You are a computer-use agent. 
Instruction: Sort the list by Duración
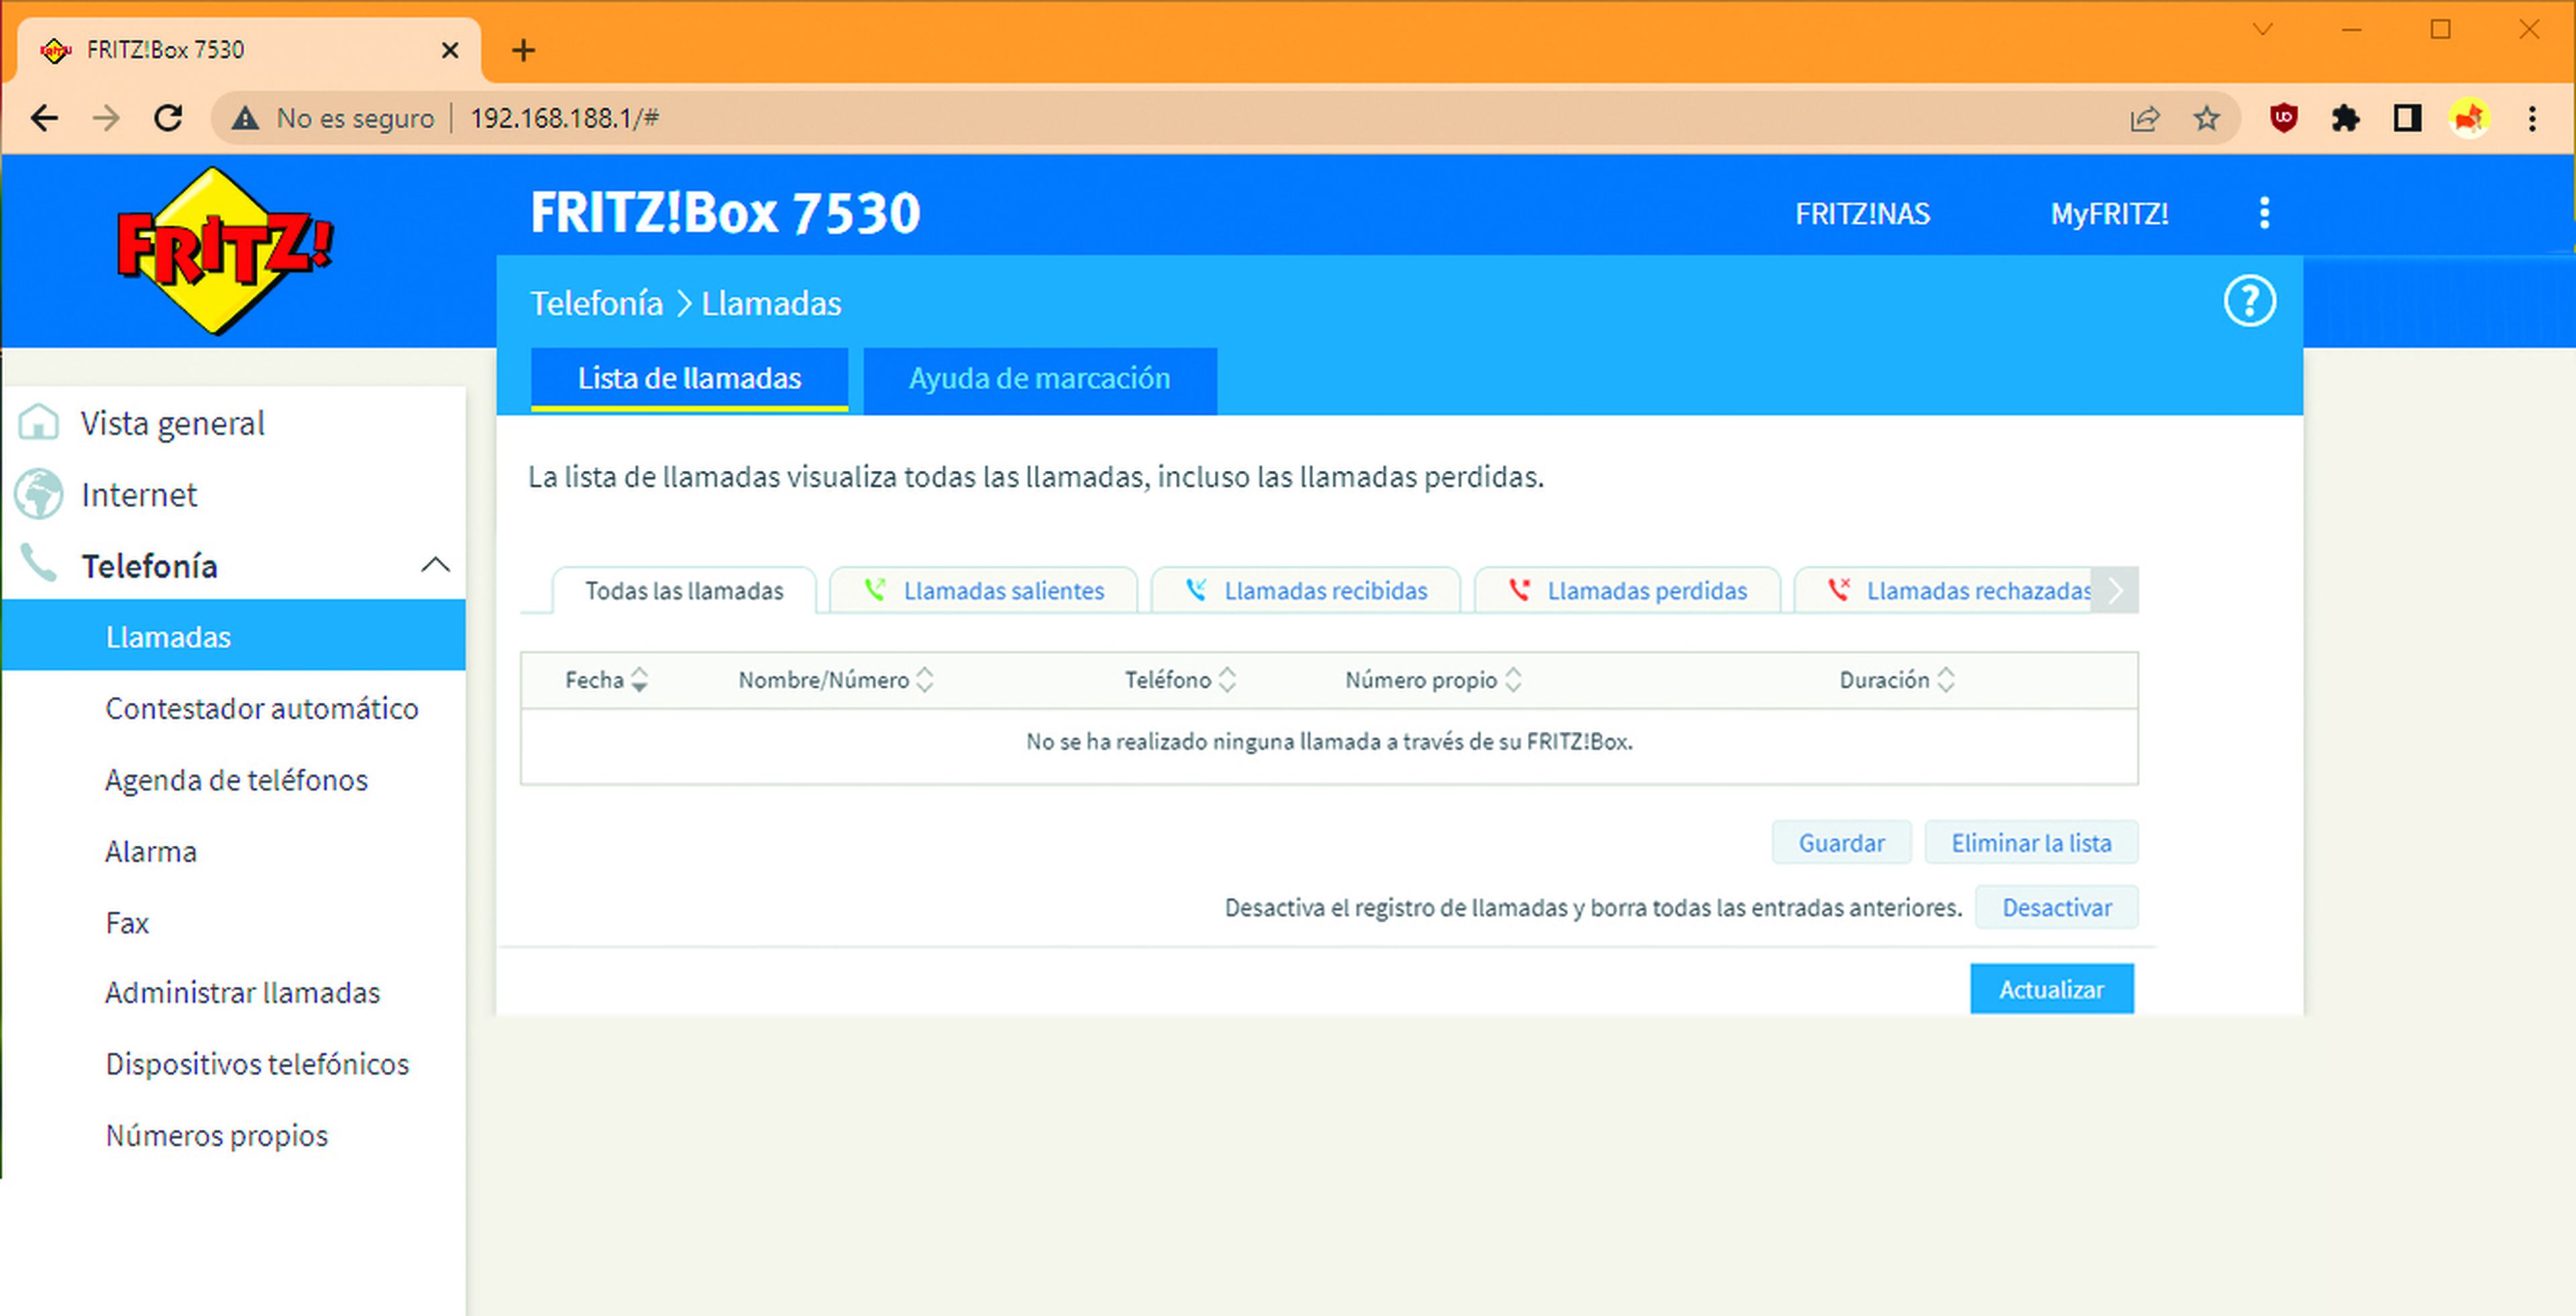pyautogui.click(x=1896, y=680)
